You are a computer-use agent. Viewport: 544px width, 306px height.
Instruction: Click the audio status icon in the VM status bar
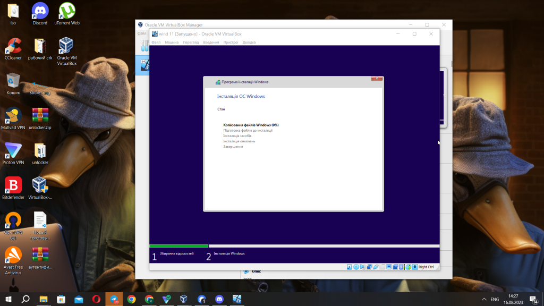click(362, 267)
